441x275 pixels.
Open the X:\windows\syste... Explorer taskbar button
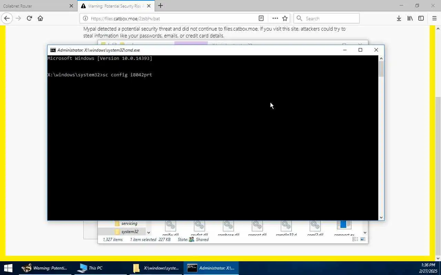tap(156, 268)
